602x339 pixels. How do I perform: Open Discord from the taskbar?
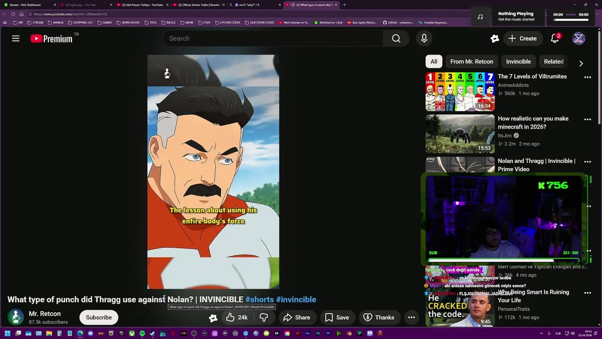coord(90,333)
